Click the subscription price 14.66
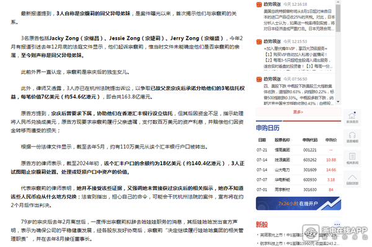The height and width of the screenshot is (247, 372). click(x=331, y=170)
